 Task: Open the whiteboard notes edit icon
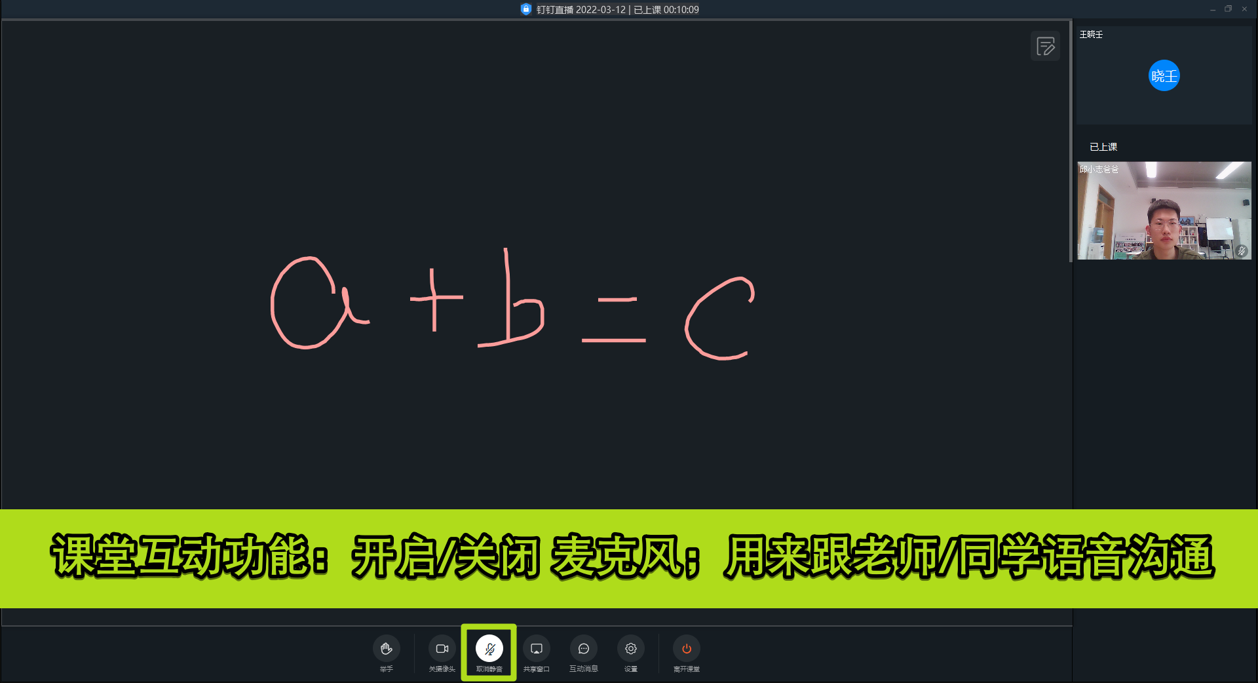pos(1045,46)
